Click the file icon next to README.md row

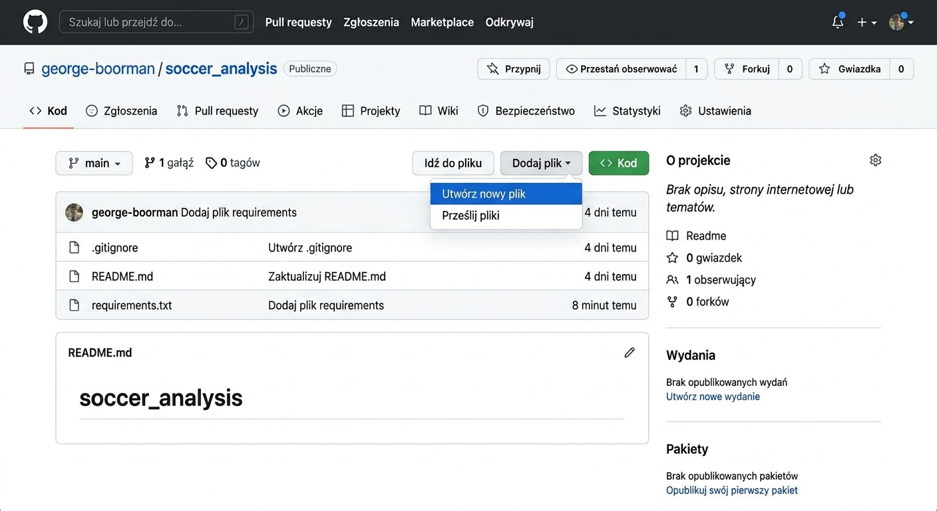75,276
